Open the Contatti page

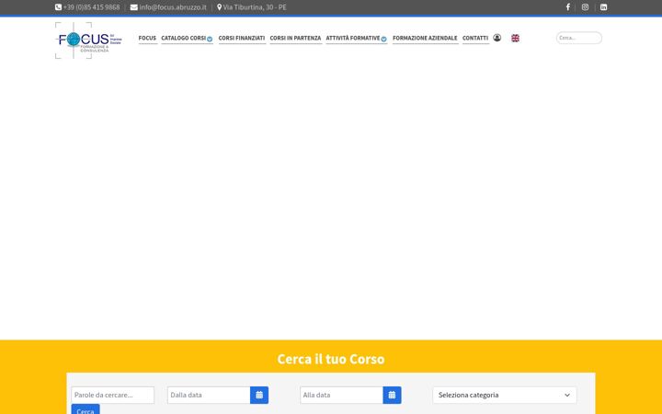(475, 38)
